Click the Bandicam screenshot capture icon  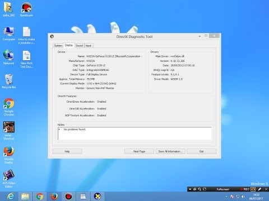coord(253,189)
